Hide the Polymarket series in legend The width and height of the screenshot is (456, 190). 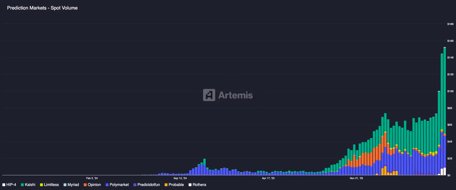pyautogui.click(x=118, y=184)
